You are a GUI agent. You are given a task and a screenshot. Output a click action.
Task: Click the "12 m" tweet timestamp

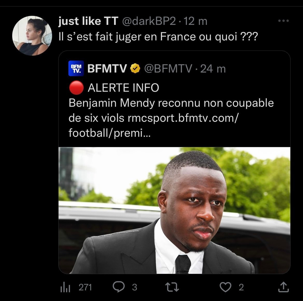pyautogui.click(x=195, y=21)
